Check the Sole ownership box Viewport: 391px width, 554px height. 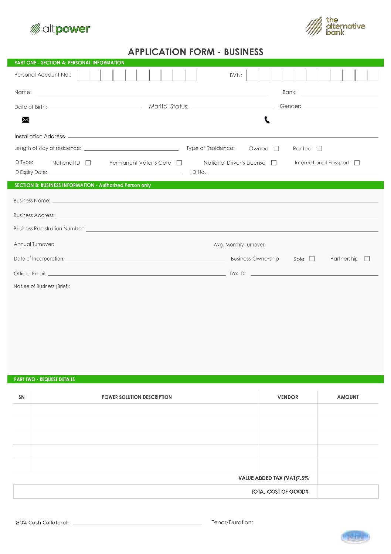312,259
